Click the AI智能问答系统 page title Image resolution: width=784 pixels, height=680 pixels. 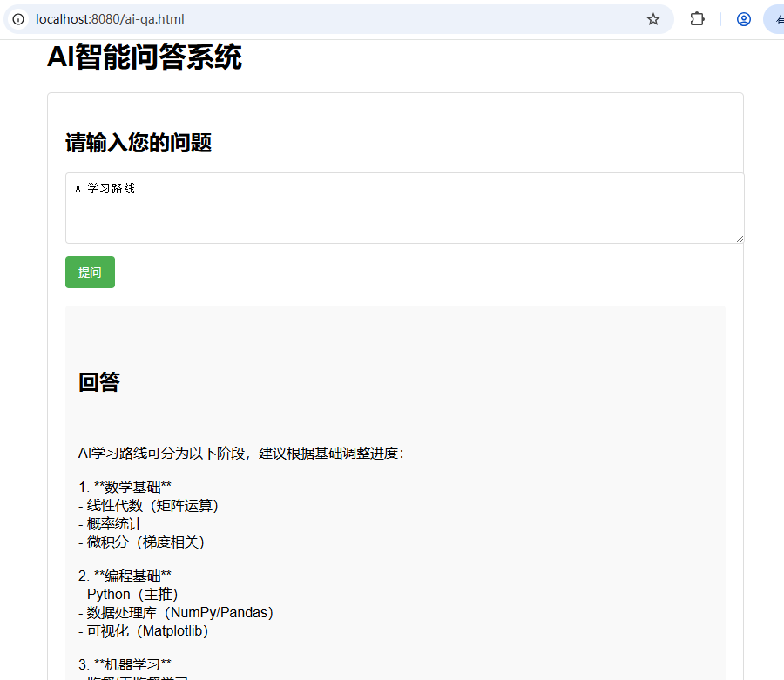coord(145,57)
